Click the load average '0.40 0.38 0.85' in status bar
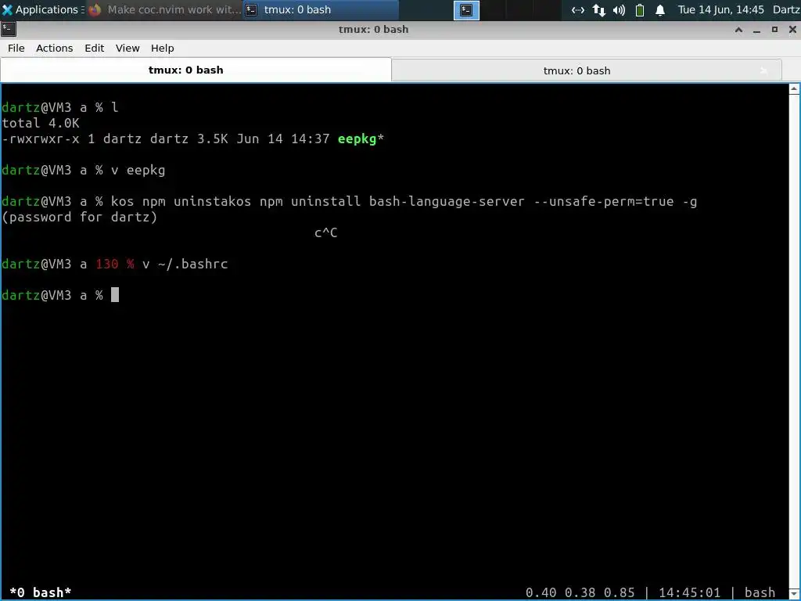 pyautogui.click(x=580, y=592)
